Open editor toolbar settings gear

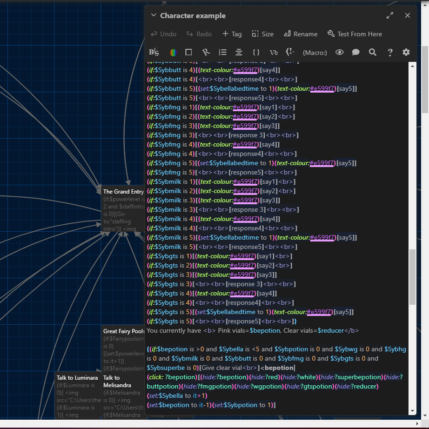tap(406, 53)
